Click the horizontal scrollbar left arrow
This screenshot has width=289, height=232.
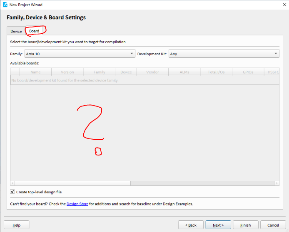pos(12,183)
